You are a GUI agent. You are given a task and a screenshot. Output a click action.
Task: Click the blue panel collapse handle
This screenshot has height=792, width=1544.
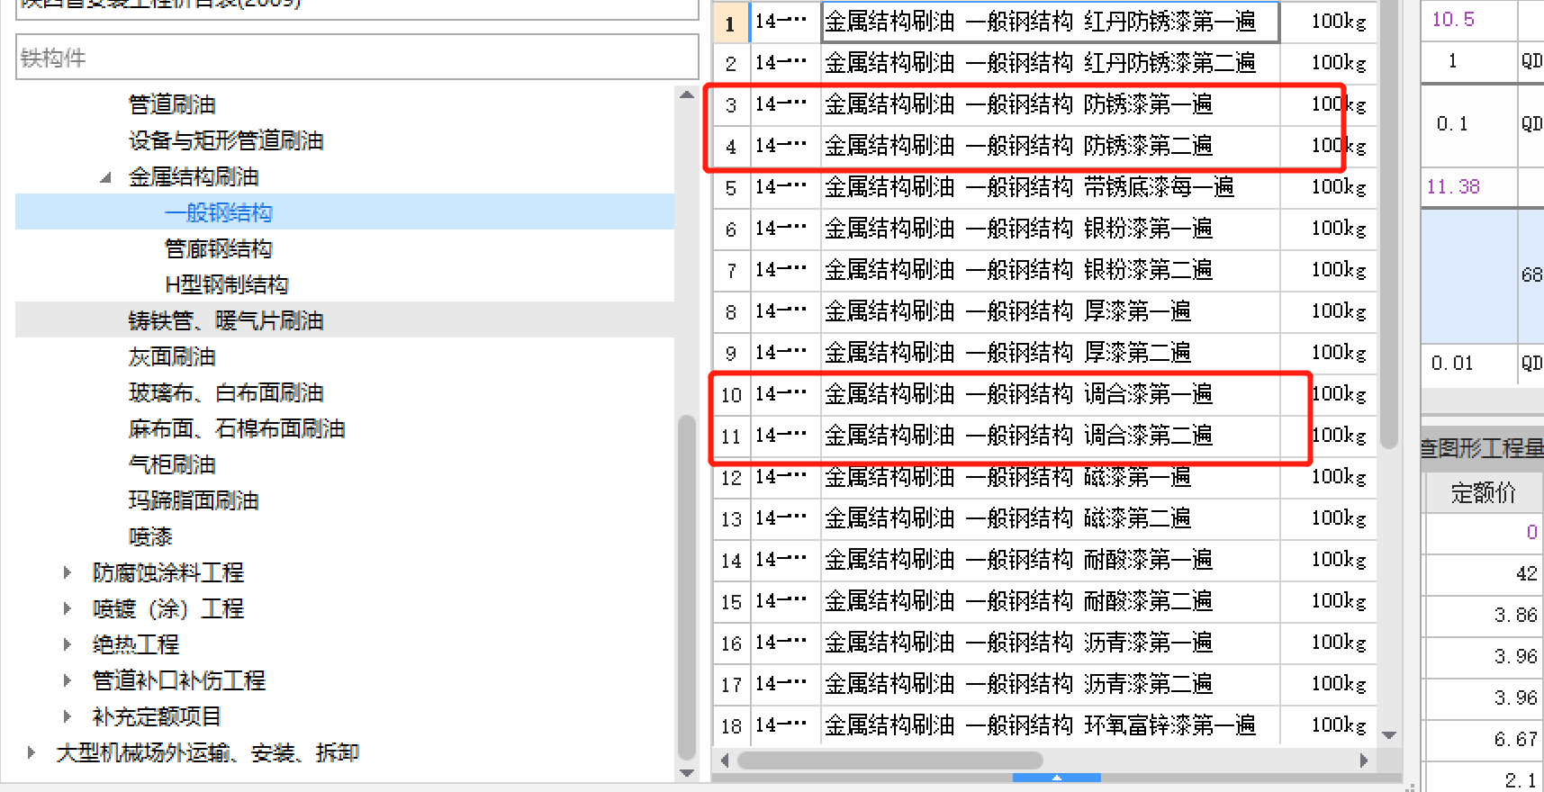coord(1057,778)
